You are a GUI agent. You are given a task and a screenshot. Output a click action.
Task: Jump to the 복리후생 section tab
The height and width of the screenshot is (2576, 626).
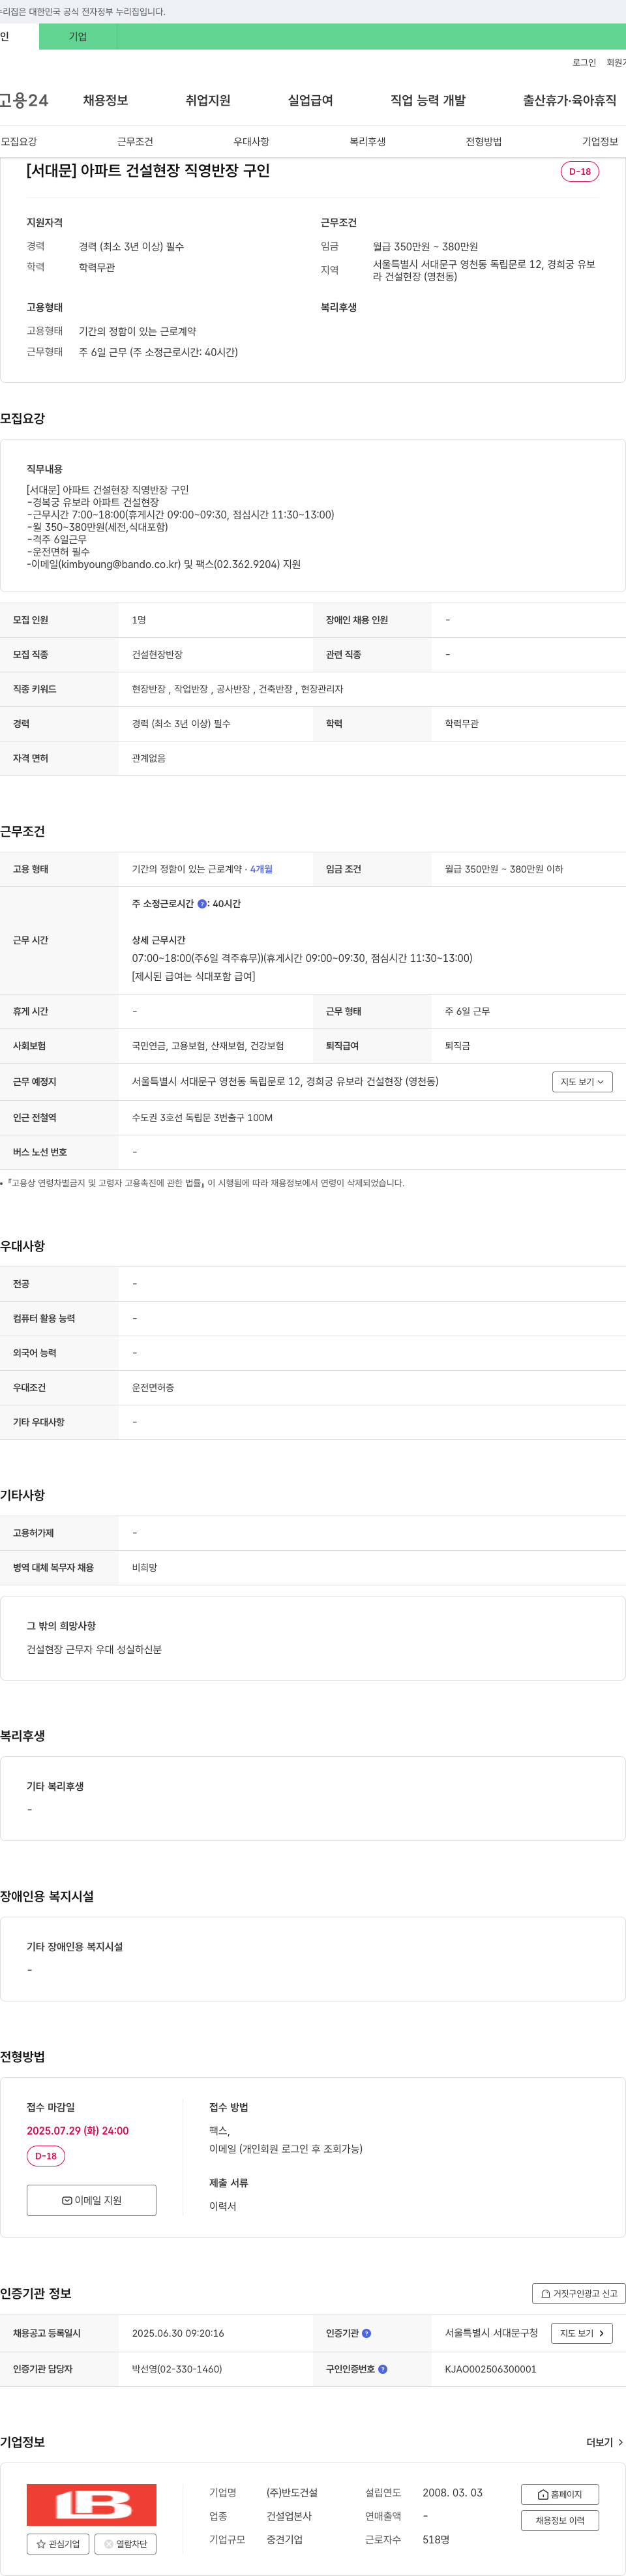367,142
